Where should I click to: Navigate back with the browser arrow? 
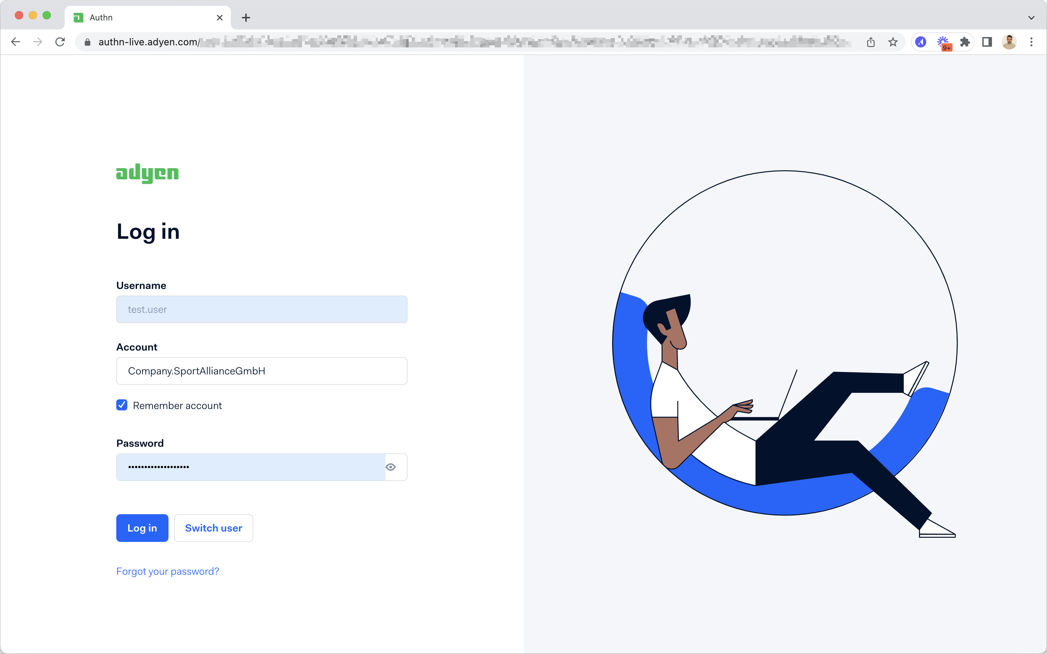pos(16,42)
